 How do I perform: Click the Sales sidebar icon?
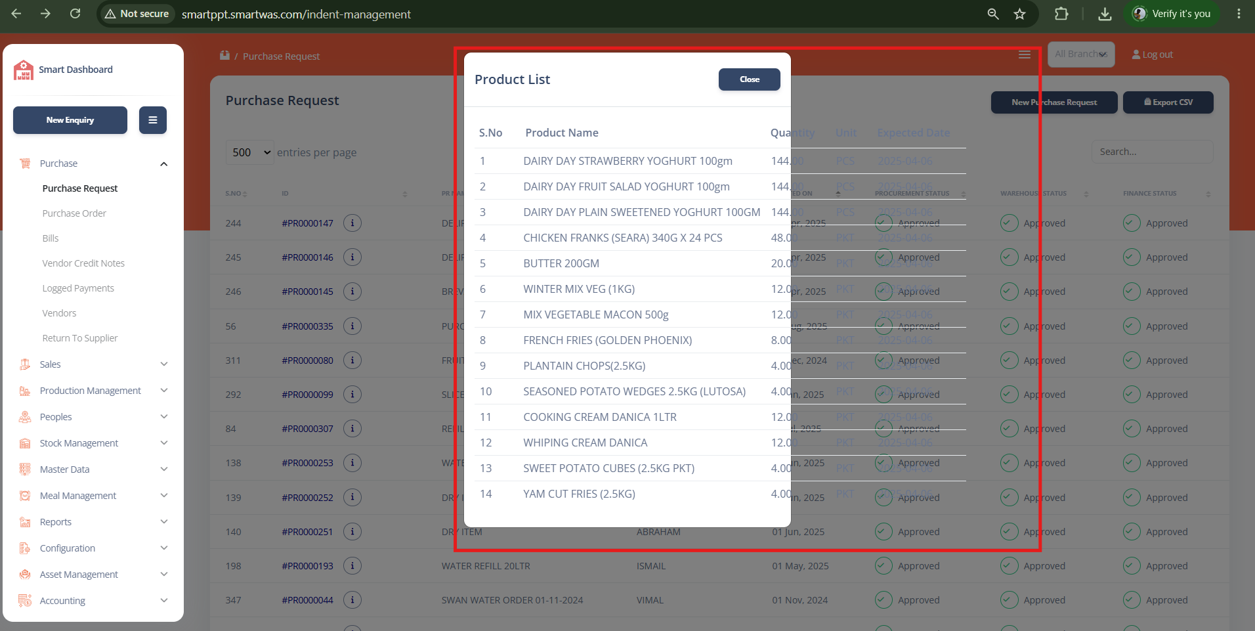pos(25,364)
